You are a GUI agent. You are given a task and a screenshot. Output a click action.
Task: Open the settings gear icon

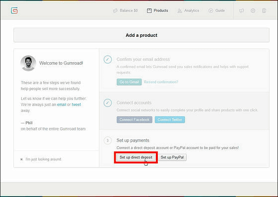pyautogui.click(x=253, y=10)
